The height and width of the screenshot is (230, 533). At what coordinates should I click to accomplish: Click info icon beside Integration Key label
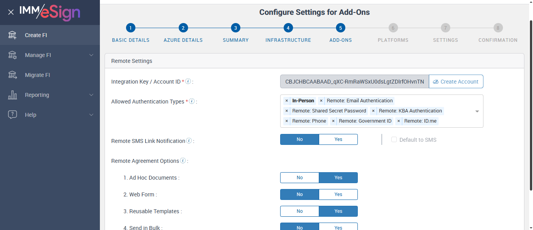click(188, 82)
